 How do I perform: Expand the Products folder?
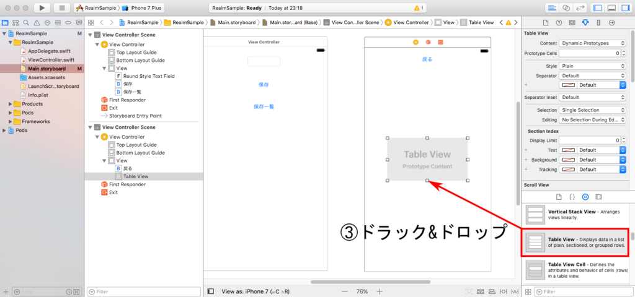coord(11,104)
